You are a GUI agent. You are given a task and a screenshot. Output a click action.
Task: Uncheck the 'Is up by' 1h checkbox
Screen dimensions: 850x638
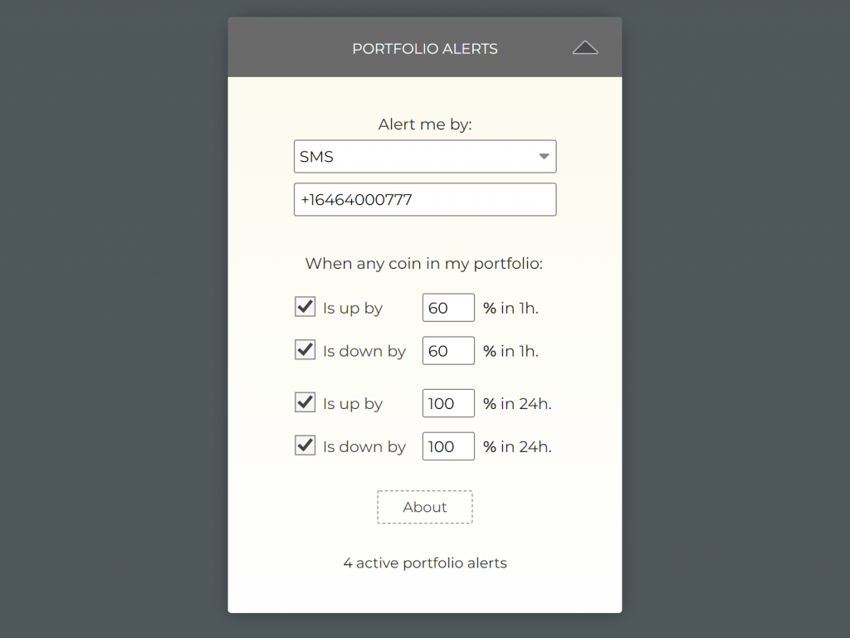tap(305, 307)
